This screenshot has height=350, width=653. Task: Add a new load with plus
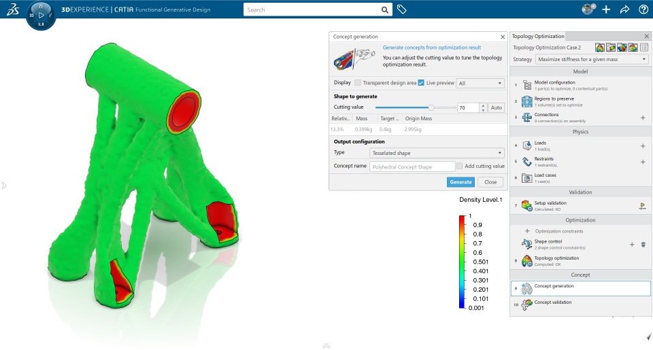click(x=643, y=145)
